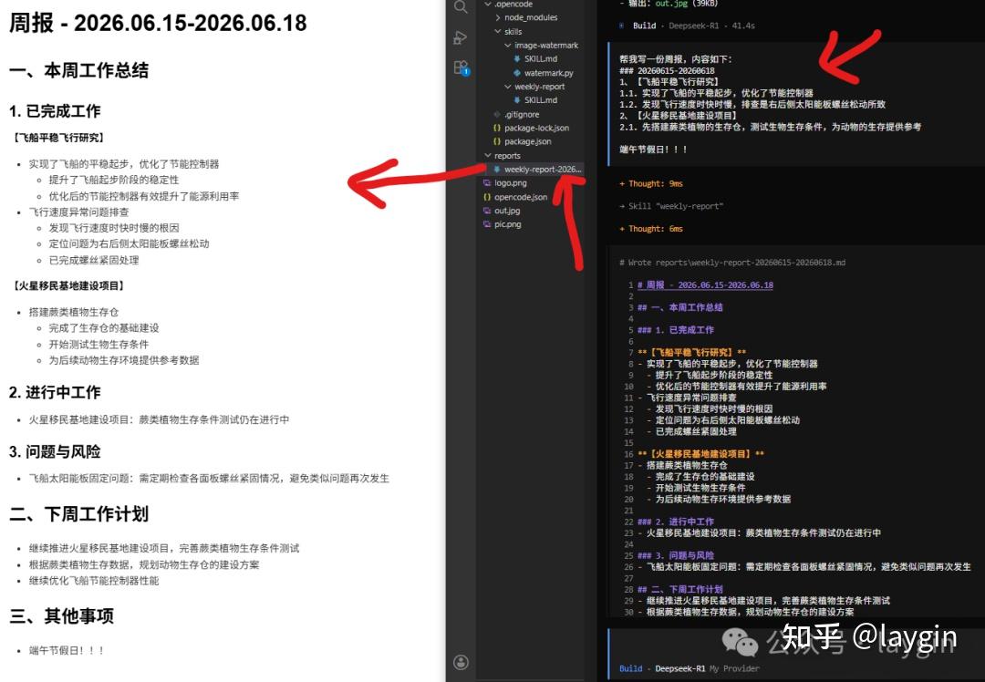
Task: Open SKILL.md under image-watermark
Action: point(540,59)
